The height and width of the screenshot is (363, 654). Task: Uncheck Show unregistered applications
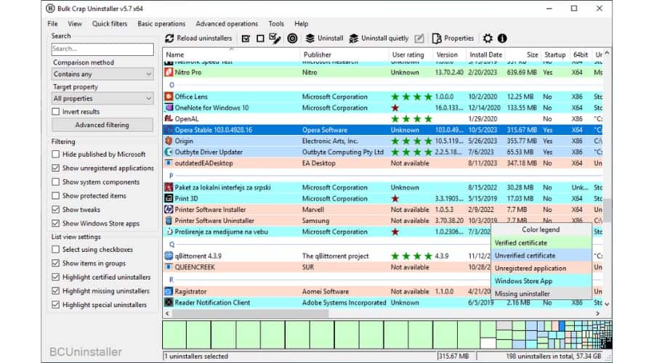click(x=55, y=168)
